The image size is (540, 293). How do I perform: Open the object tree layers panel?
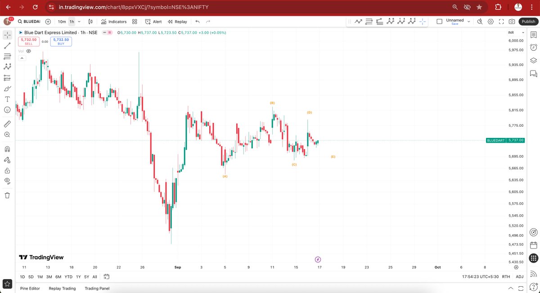533,60
